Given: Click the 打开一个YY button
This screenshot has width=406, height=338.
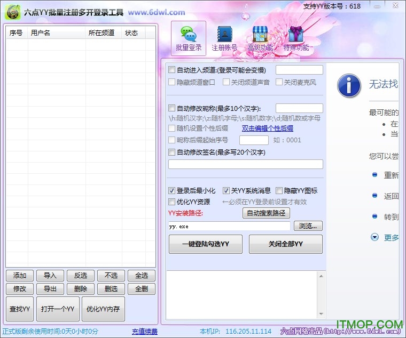Looking at the screenshot, I should [58, 309].
